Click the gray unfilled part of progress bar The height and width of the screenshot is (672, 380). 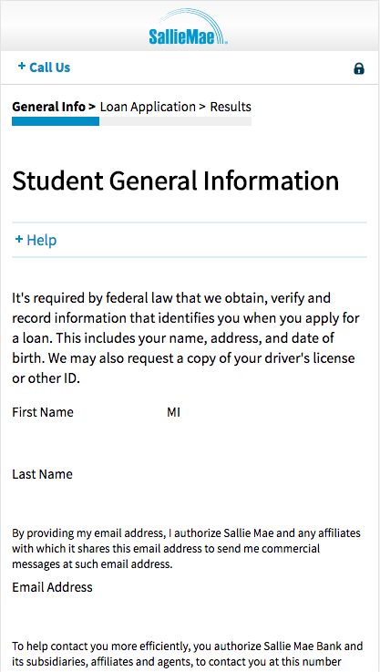(175, 121)
